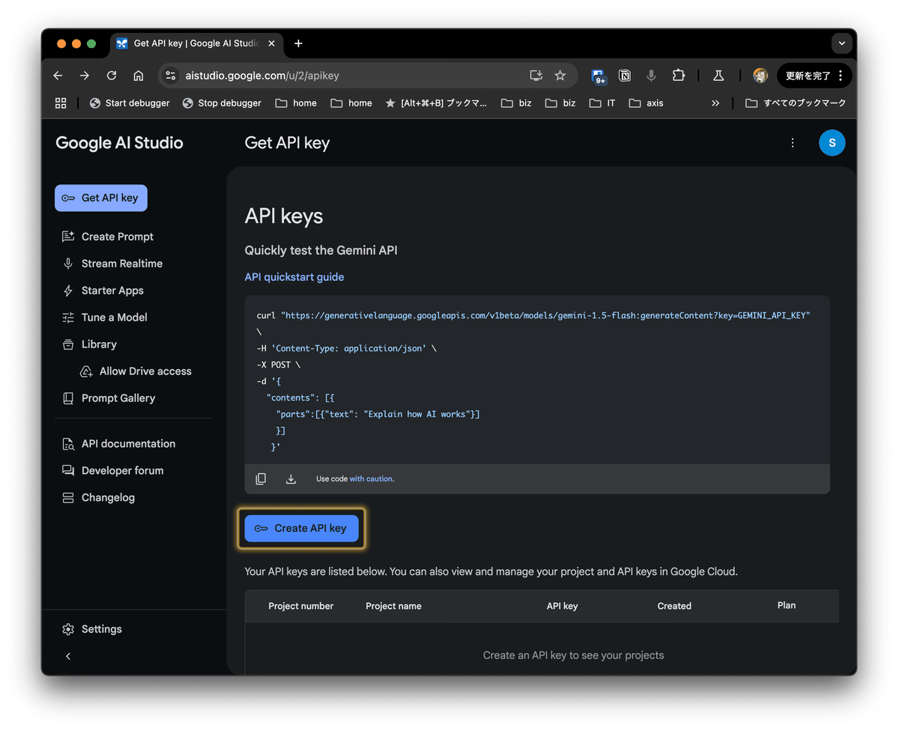Click the Created column header
Image resolution: width=899 pixels, height=731 pixels.
tap(674, 606)
